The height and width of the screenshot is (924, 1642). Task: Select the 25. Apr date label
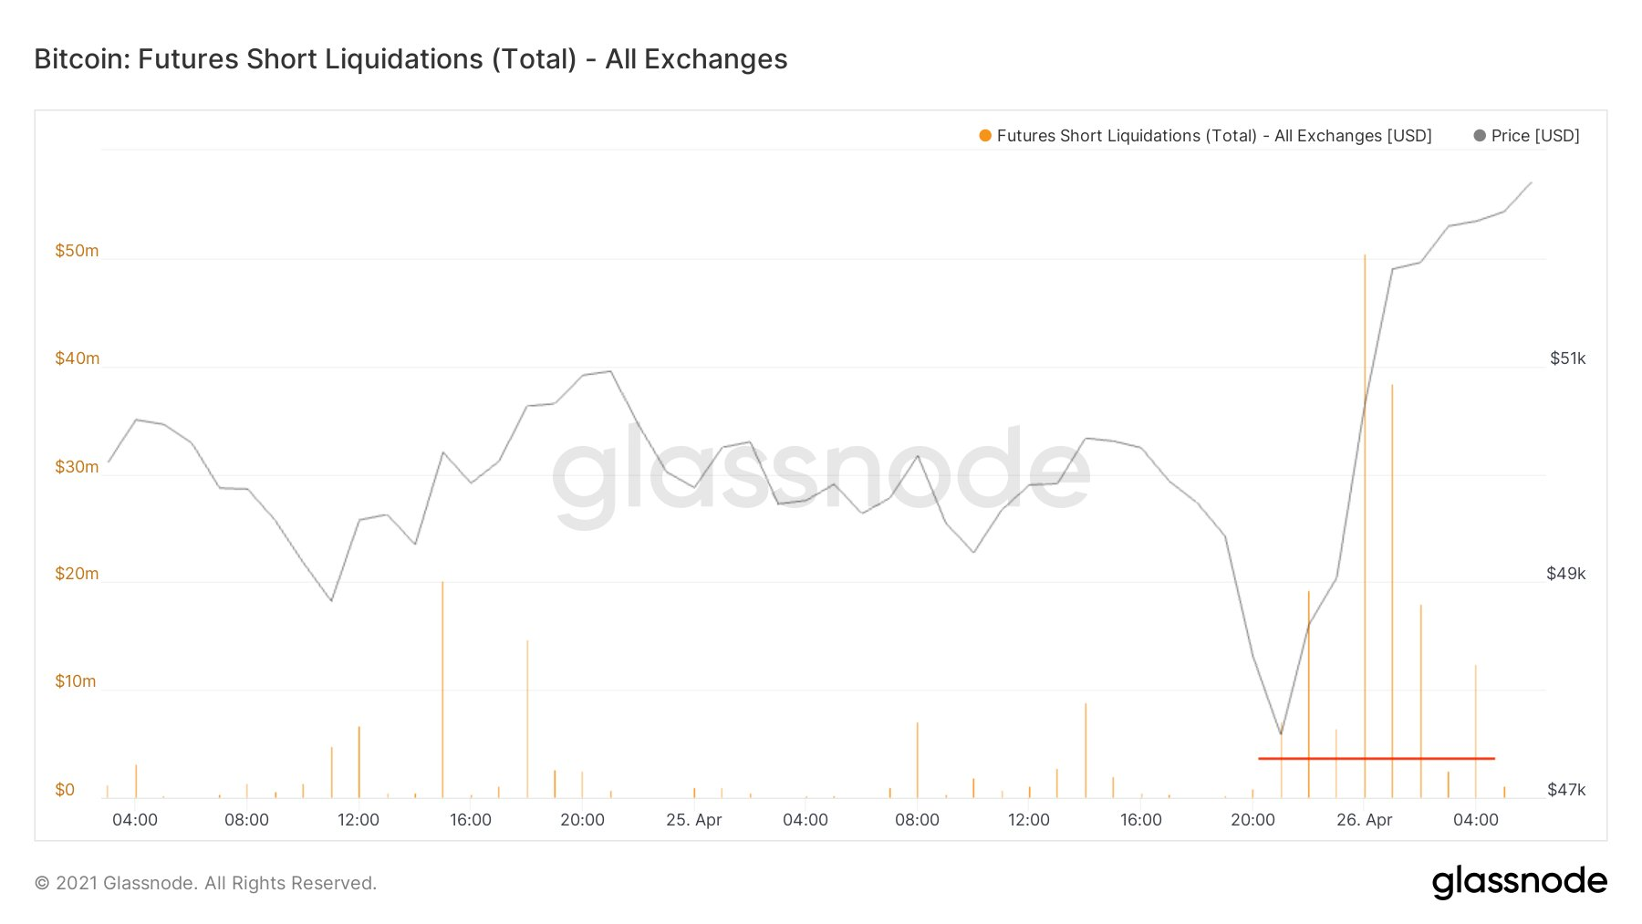(x=694, y=820)
